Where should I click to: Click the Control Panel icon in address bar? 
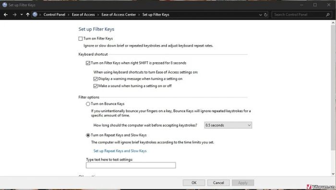(x=35, y=14)
